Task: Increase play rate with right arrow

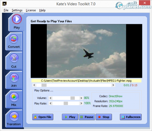Action: 81,103
